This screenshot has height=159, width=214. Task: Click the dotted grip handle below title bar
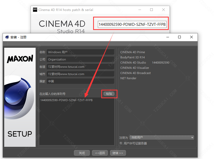(x=5, y=44)
